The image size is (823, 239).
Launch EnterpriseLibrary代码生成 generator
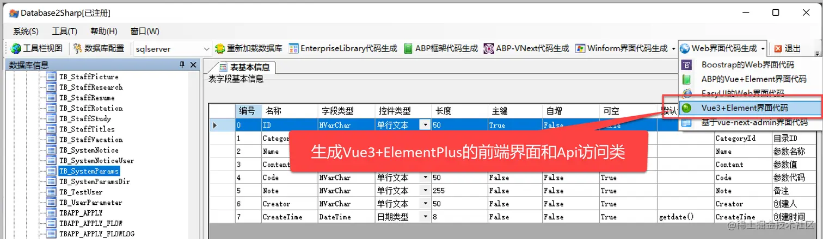[x=343, y=48]
